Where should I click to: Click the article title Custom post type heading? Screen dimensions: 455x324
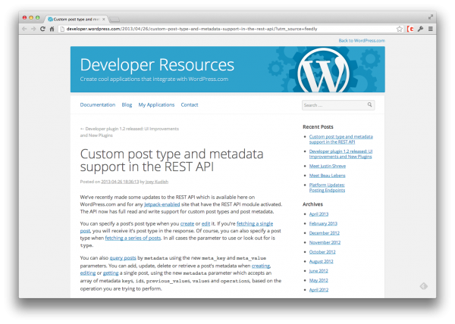pos(172,160)
